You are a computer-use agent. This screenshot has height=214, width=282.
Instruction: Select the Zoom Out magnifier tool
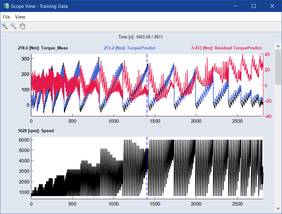[x=14, y=26]
